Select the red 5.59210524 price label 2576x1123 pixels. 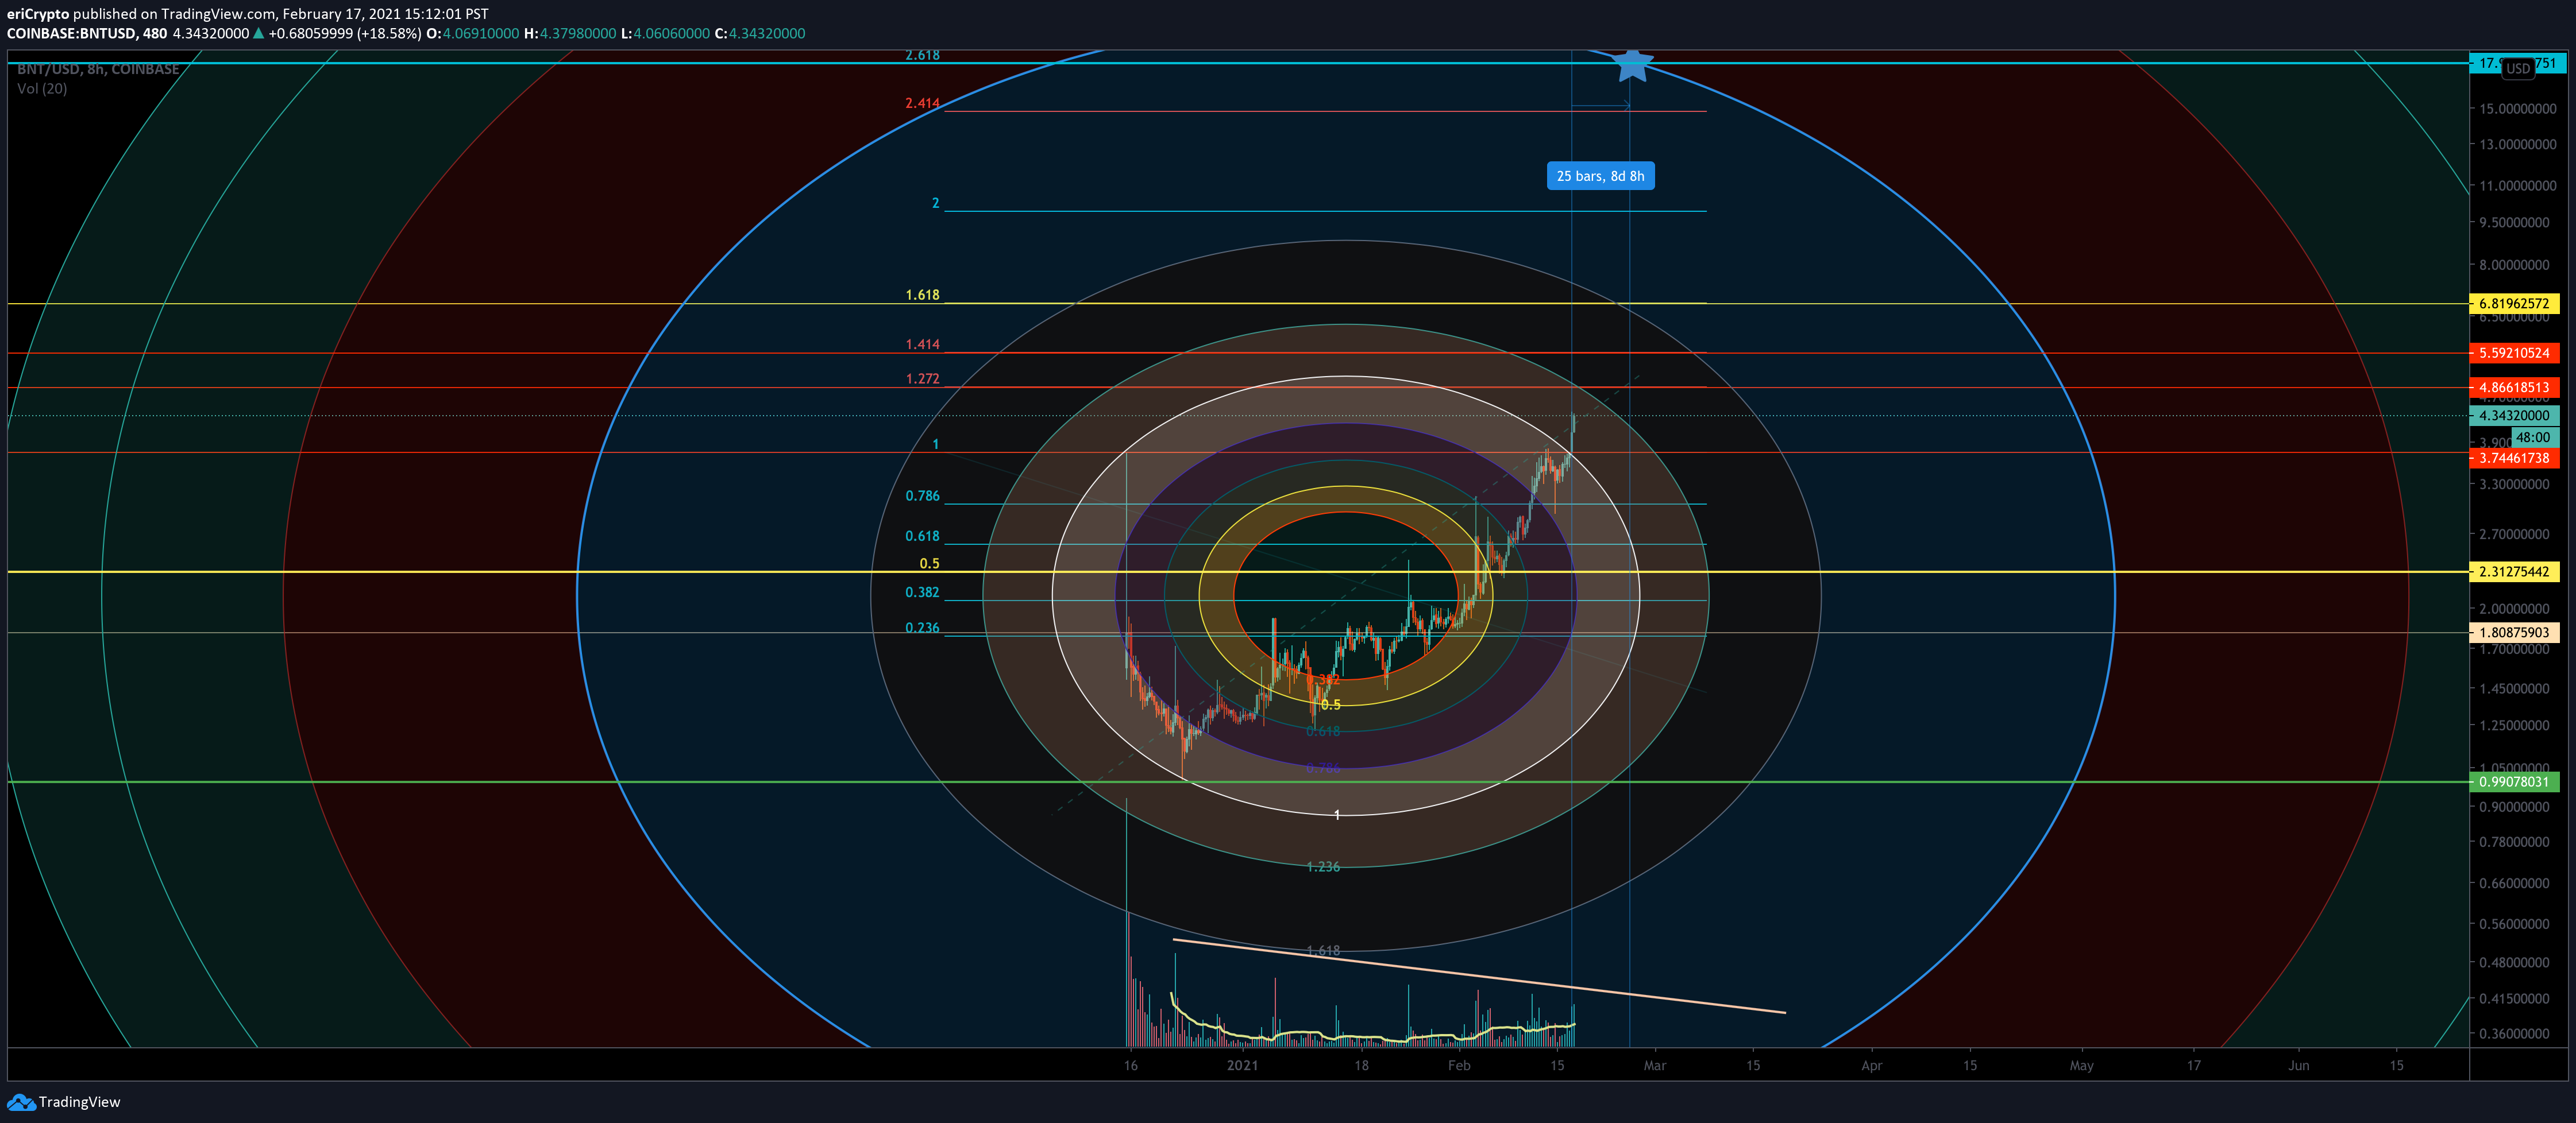[x=2514, y=353]
